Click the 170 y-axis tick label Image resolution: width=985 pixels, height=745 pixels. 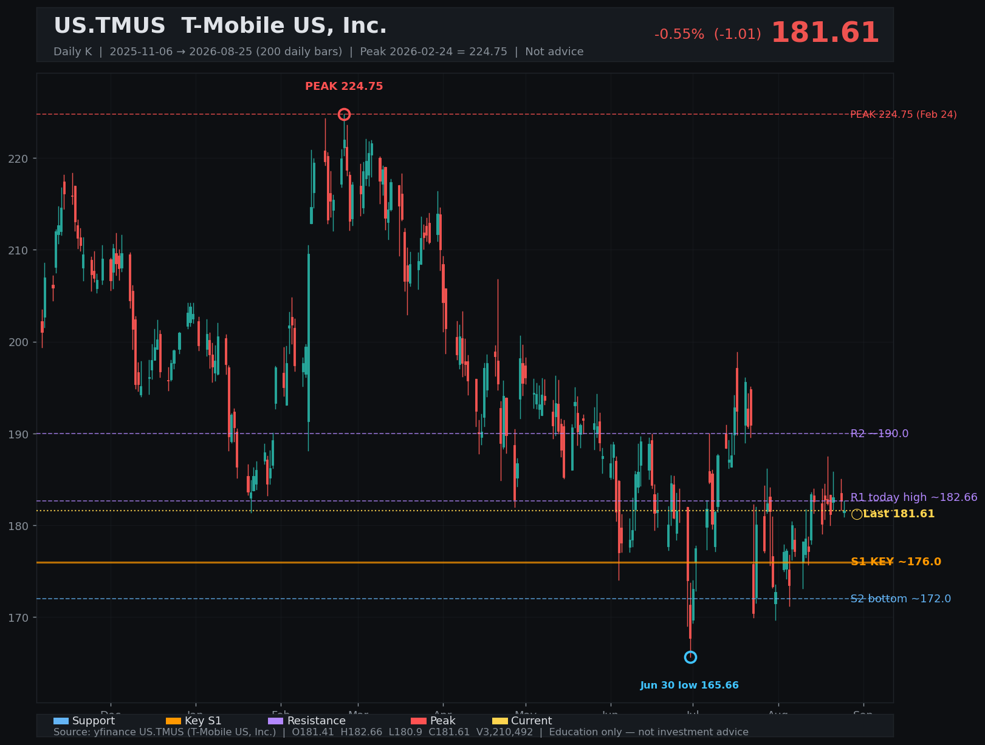pos(18,617)
